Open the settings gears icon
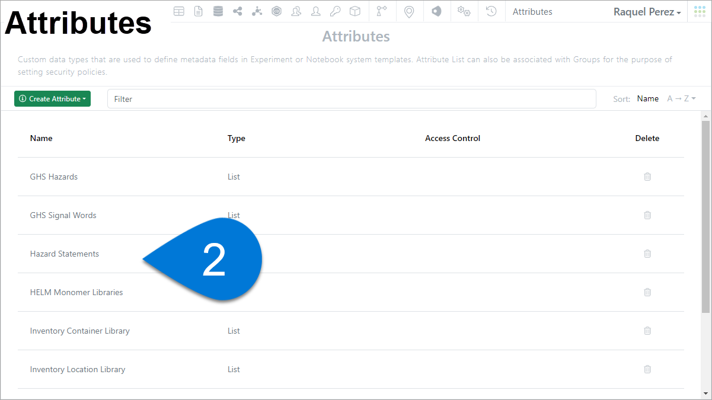712x400 pixels. (x=464, y=11)
